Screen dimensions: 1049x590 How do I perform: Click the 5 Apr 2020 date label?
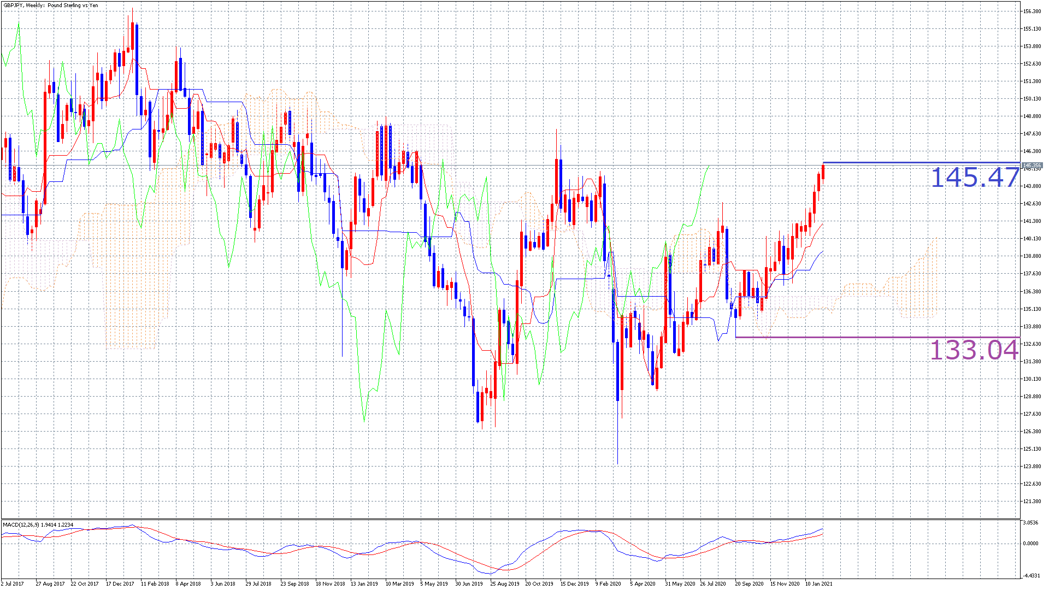642,583
